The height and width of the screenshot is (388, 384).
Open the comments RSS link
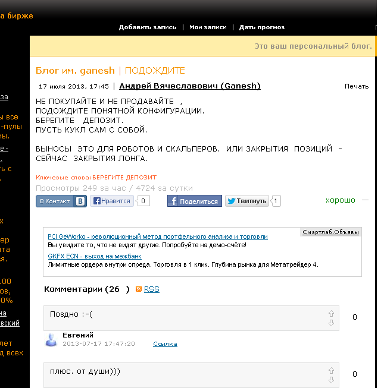[x=151, y=289]
